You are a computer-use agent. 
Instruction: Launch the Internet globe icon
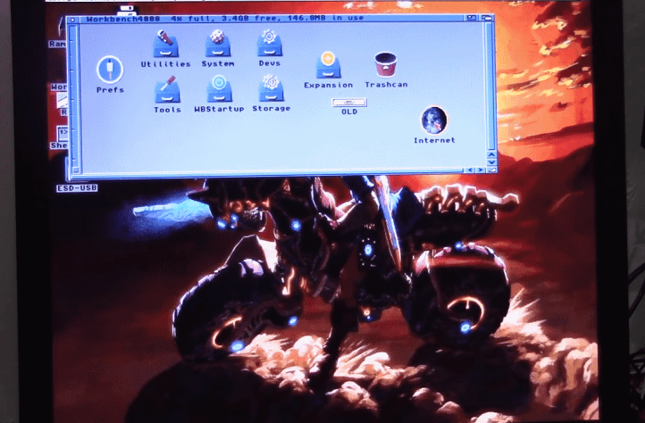(434, 120)
